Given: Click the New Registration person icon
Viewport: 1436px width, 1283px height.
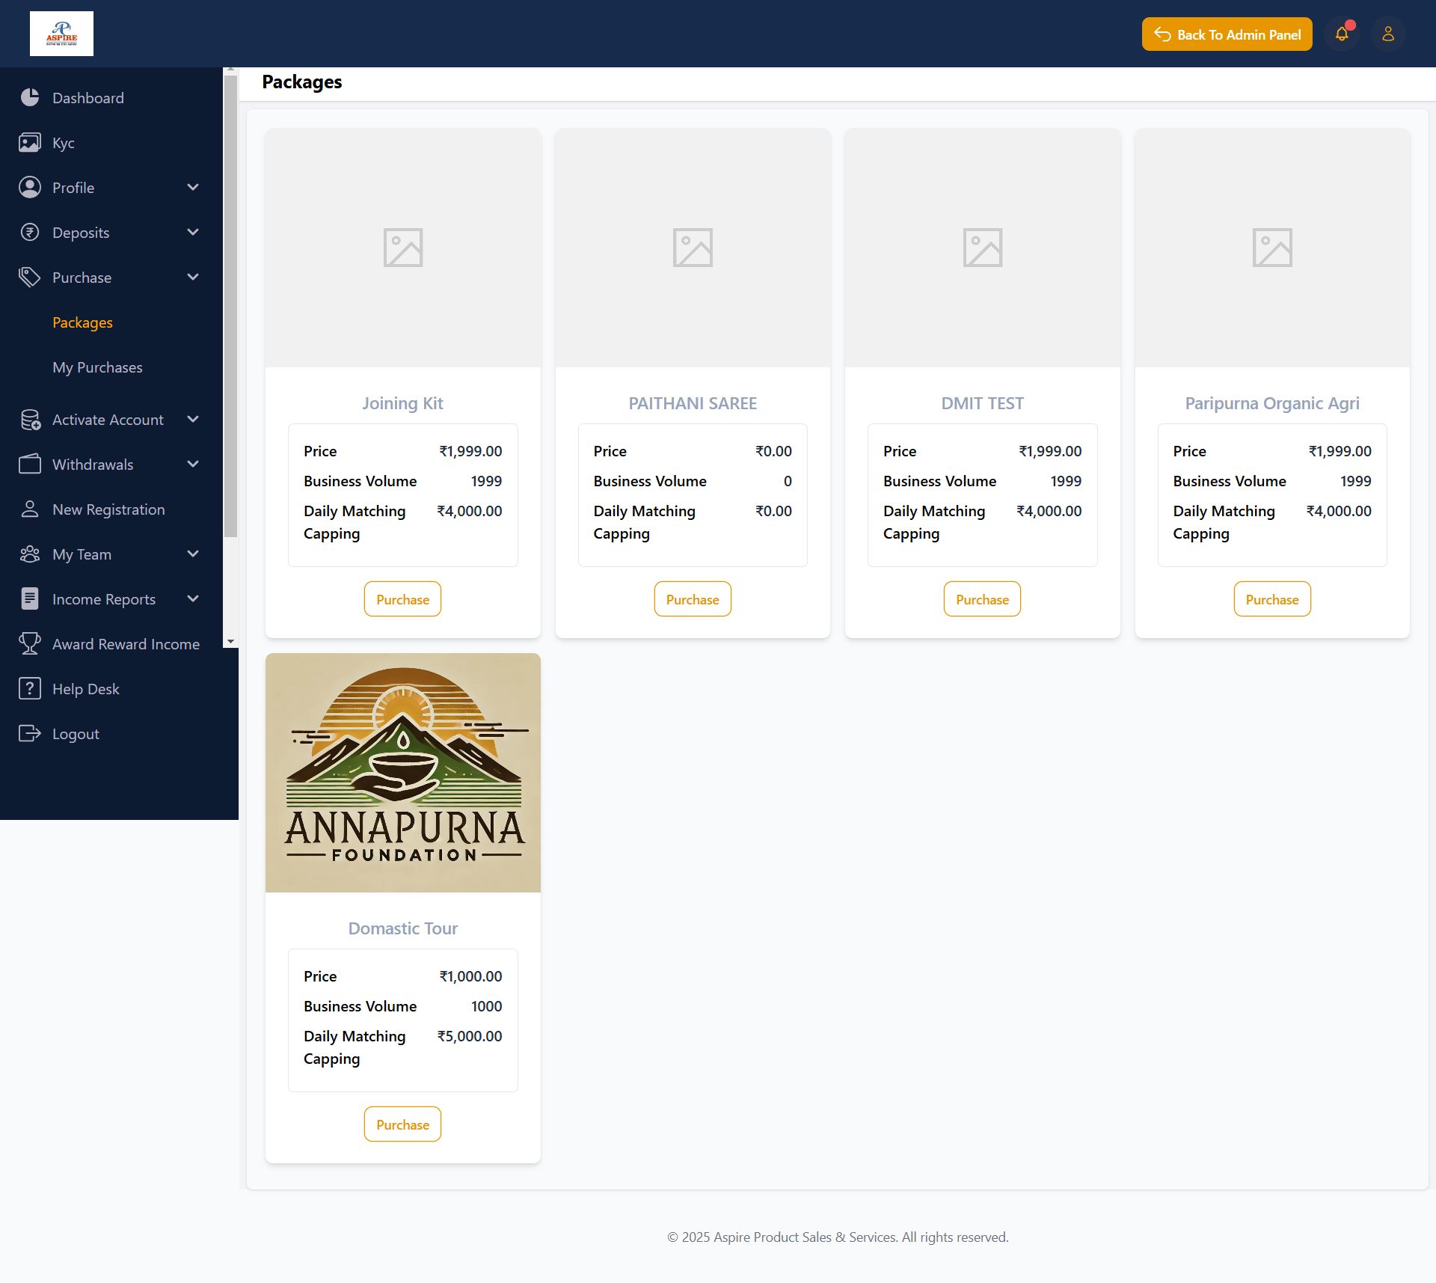Looking at the screenshot, I should tap(30, 509).
